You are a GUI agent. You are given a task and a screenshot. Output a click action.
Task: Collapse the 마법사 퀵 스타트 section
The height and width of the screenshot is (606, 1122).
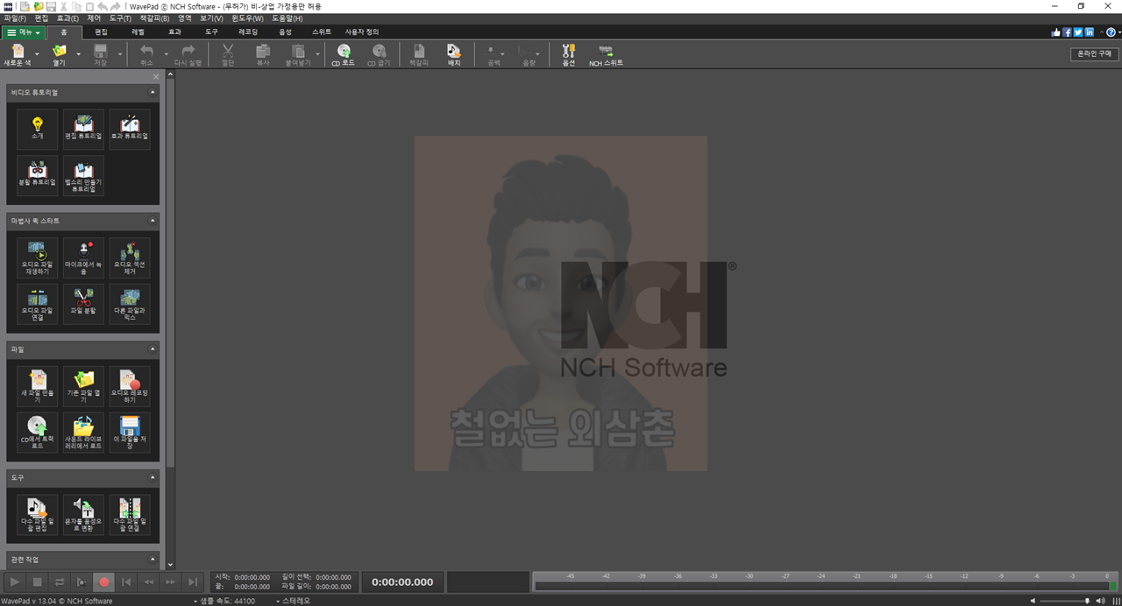[x=153, y=221]
